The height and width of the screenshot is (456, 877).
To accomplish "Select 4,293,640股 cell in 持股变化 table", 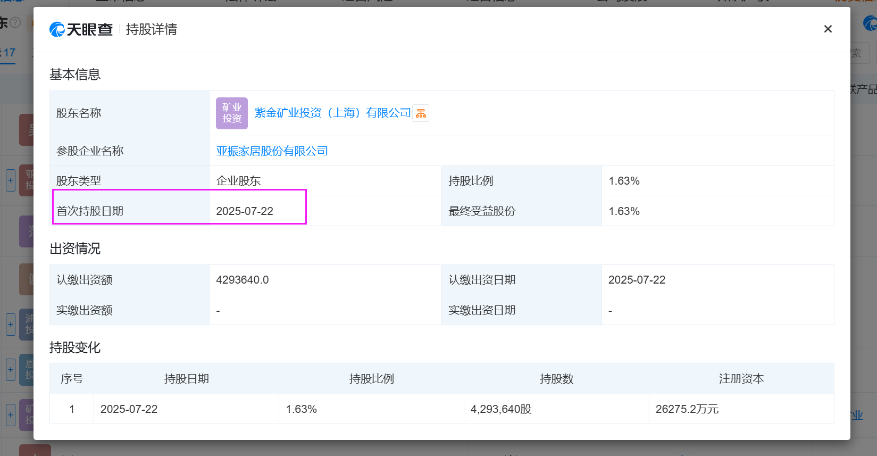I will pyautogui.click(x=556, y=409).
